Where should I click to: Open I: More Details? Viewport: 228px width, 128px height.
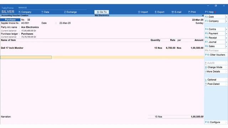pyautogui.click(x=215, y=71)
